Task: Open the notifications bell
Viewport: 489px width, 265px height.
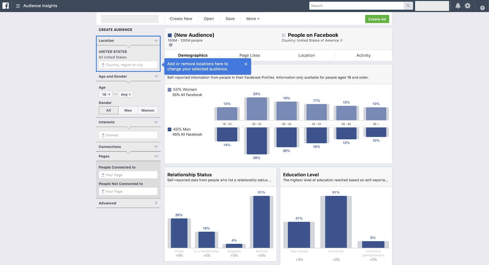Action: pyautogui.click(x=458, y=6)
